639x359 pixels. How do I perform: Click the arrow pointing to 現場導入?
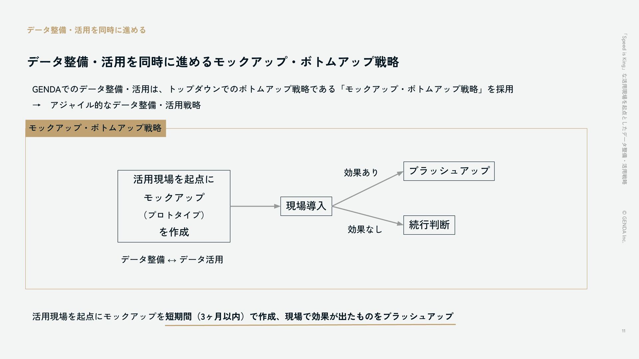(255, 206)
